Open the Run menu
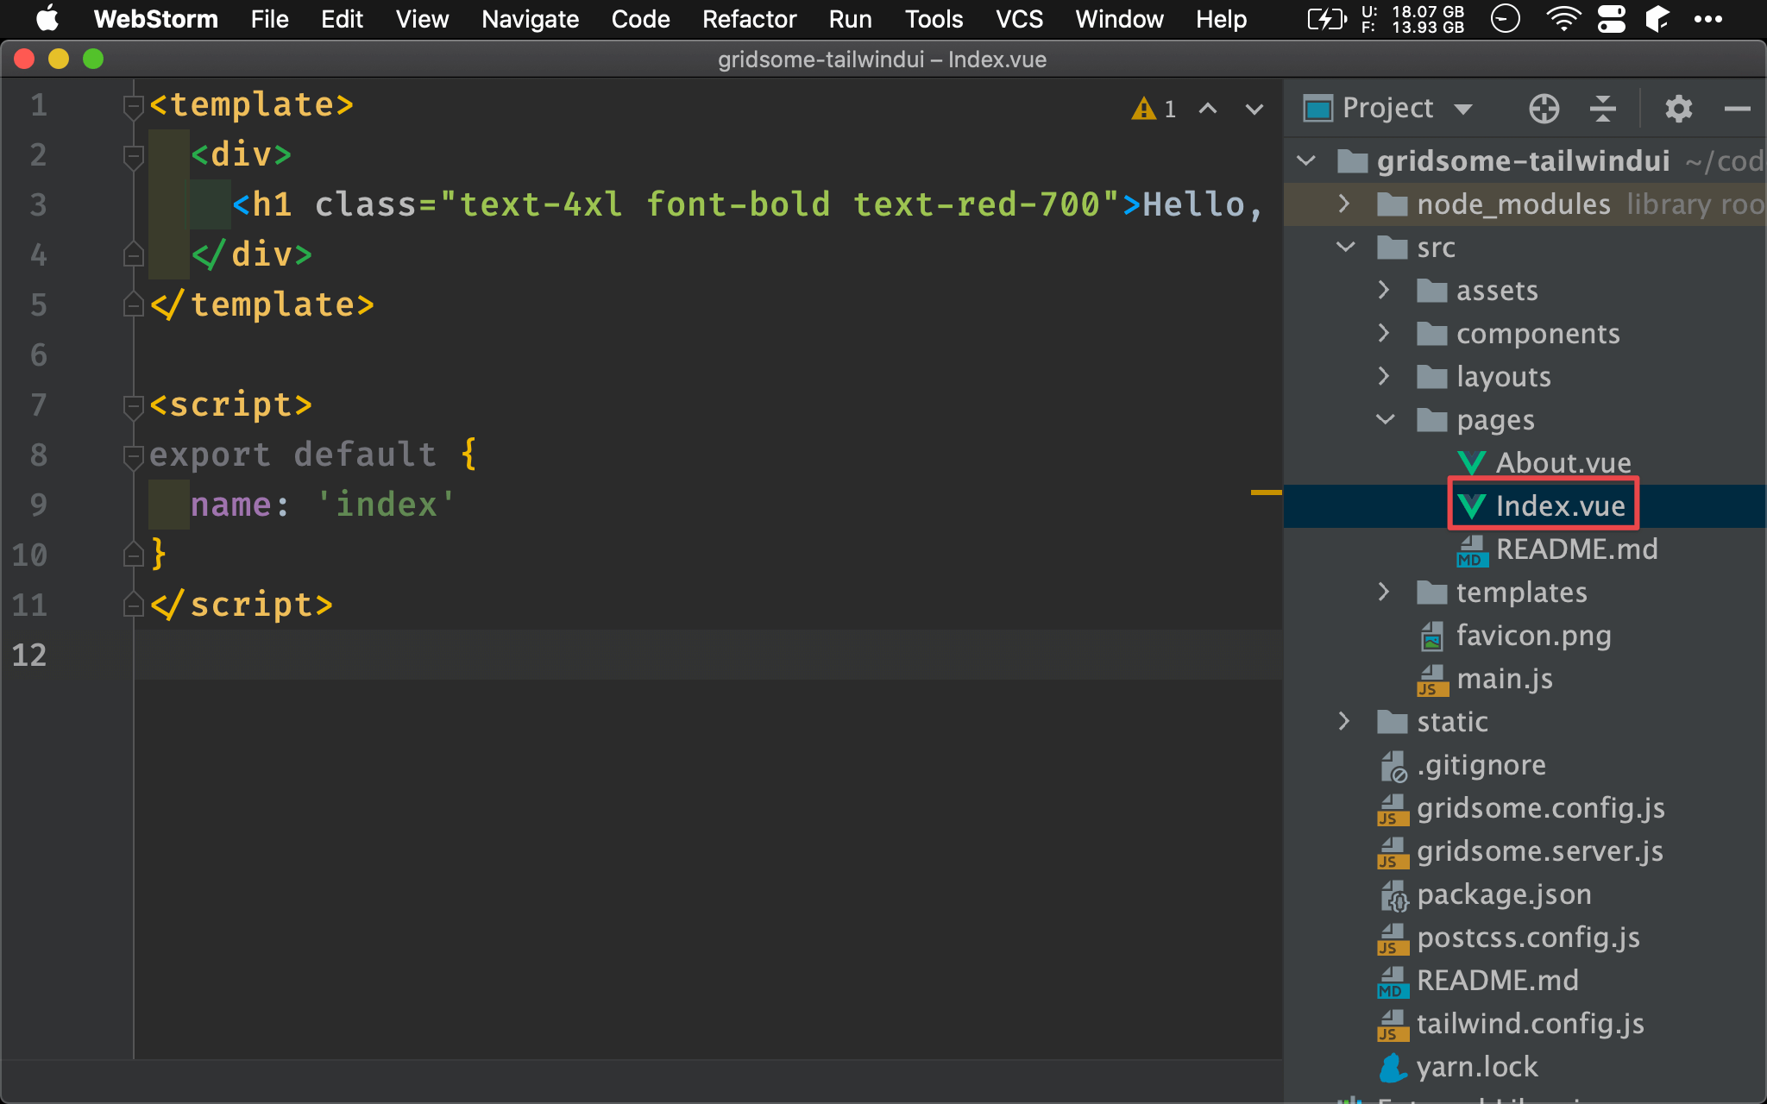The image size is (1767, 1104). 850,19
